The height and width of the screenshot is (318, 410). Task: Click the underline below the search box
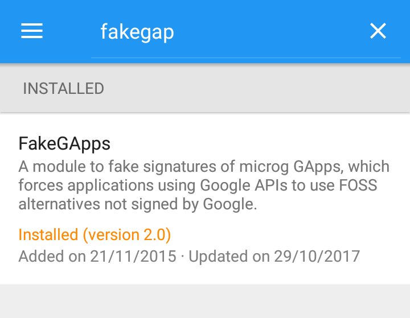pos(245,57)
